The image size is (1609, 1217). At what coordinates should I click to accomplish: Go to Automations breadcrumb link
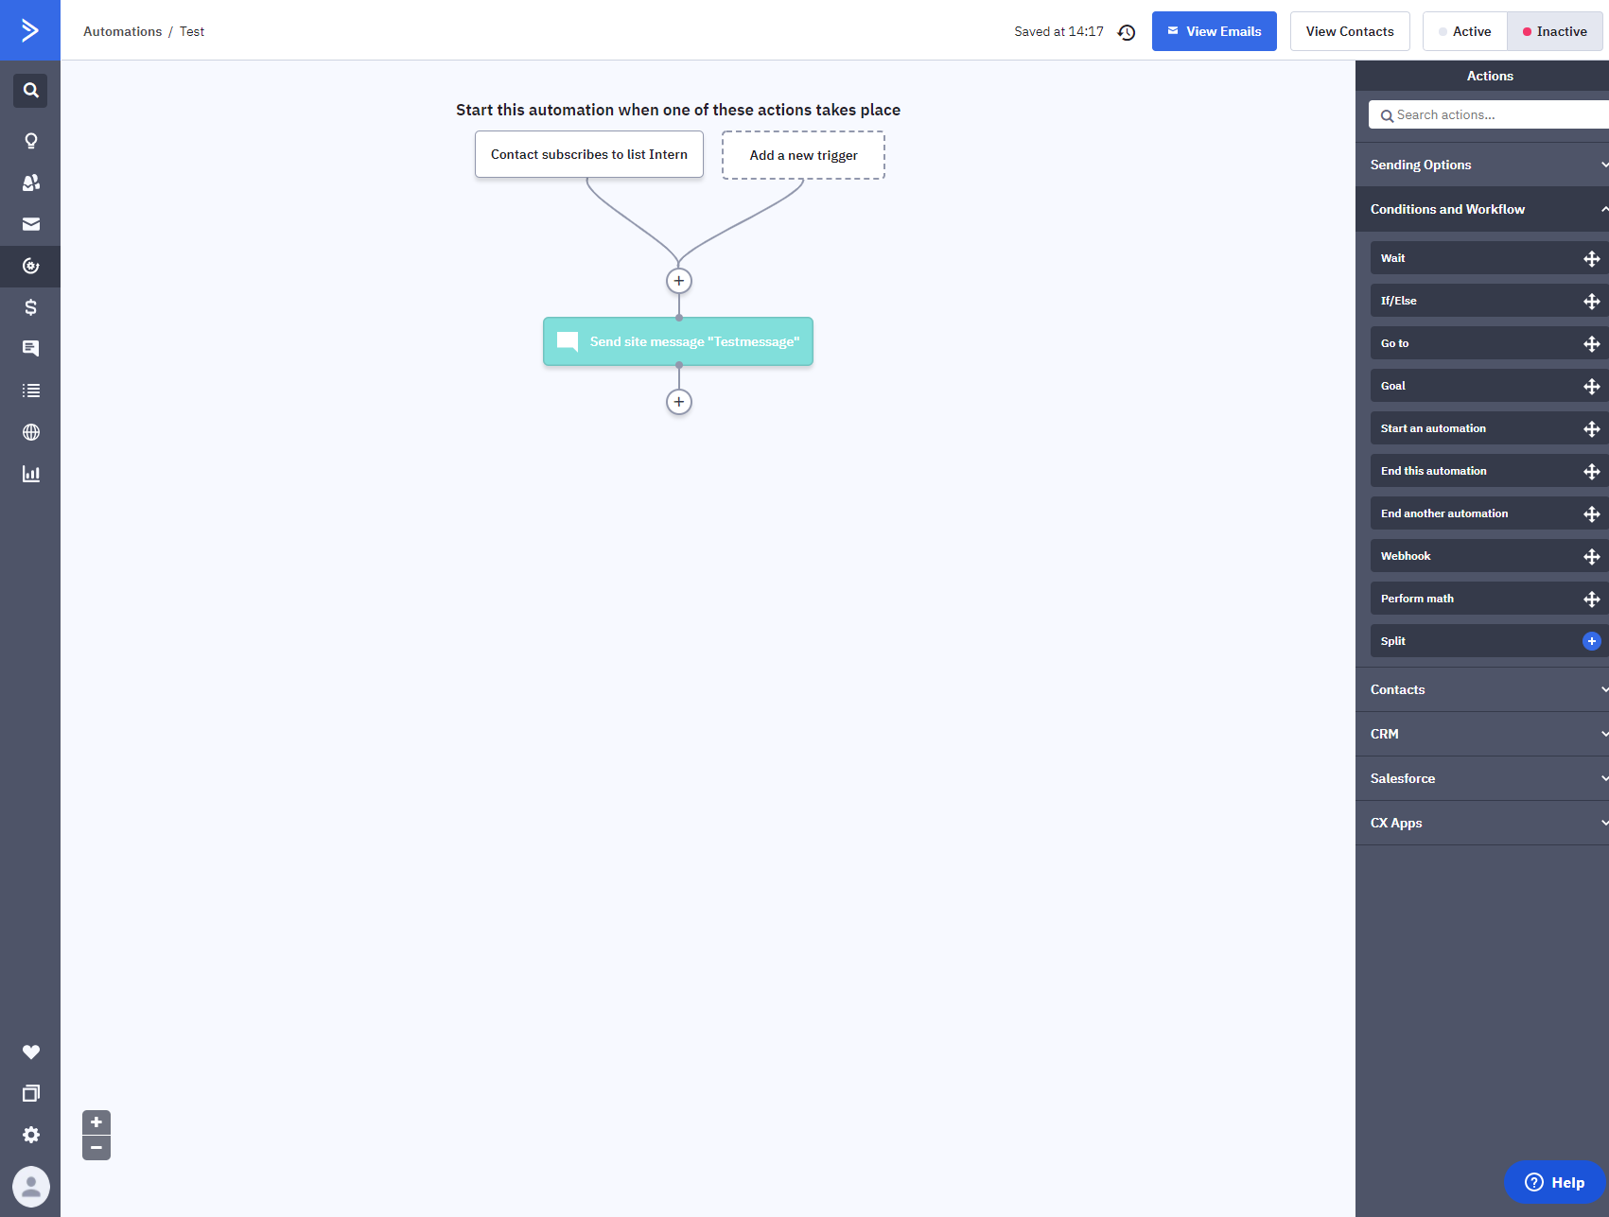pyautogui.click(x=122, y=31)
